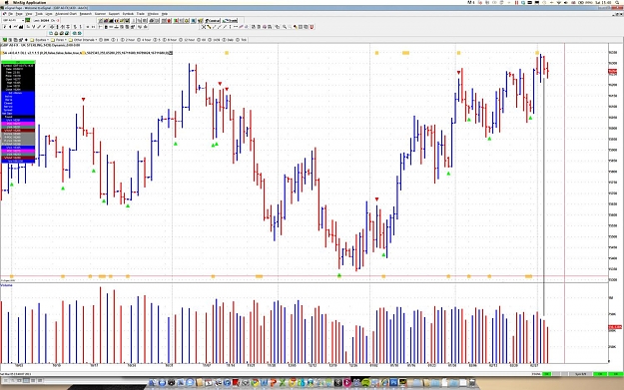
Task: Open the Symbols menu
Action: tap(128, 14)
